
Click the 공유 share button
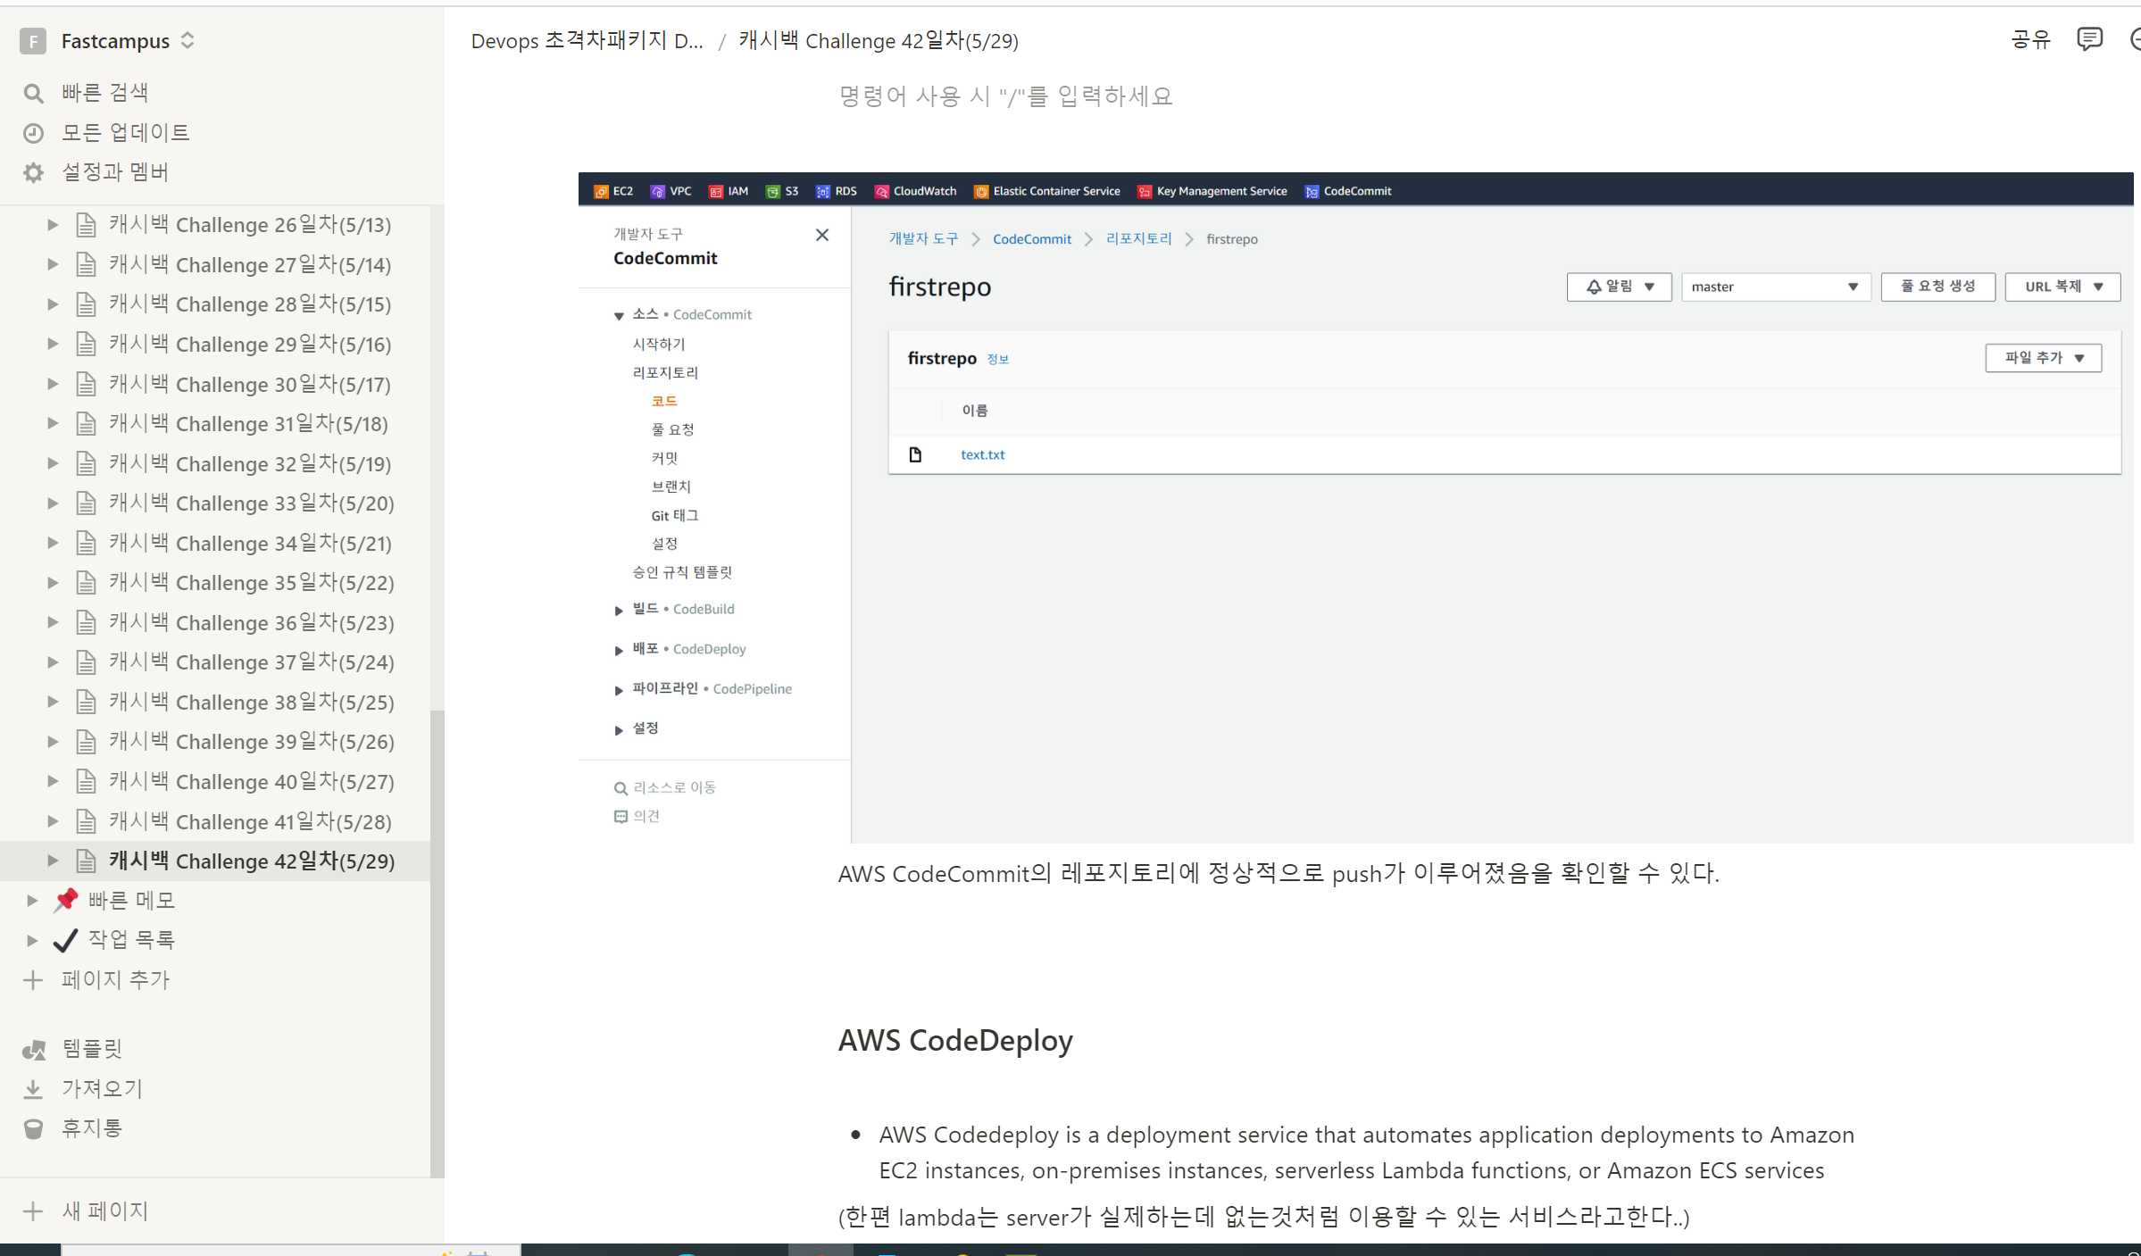coord(2030,39)
